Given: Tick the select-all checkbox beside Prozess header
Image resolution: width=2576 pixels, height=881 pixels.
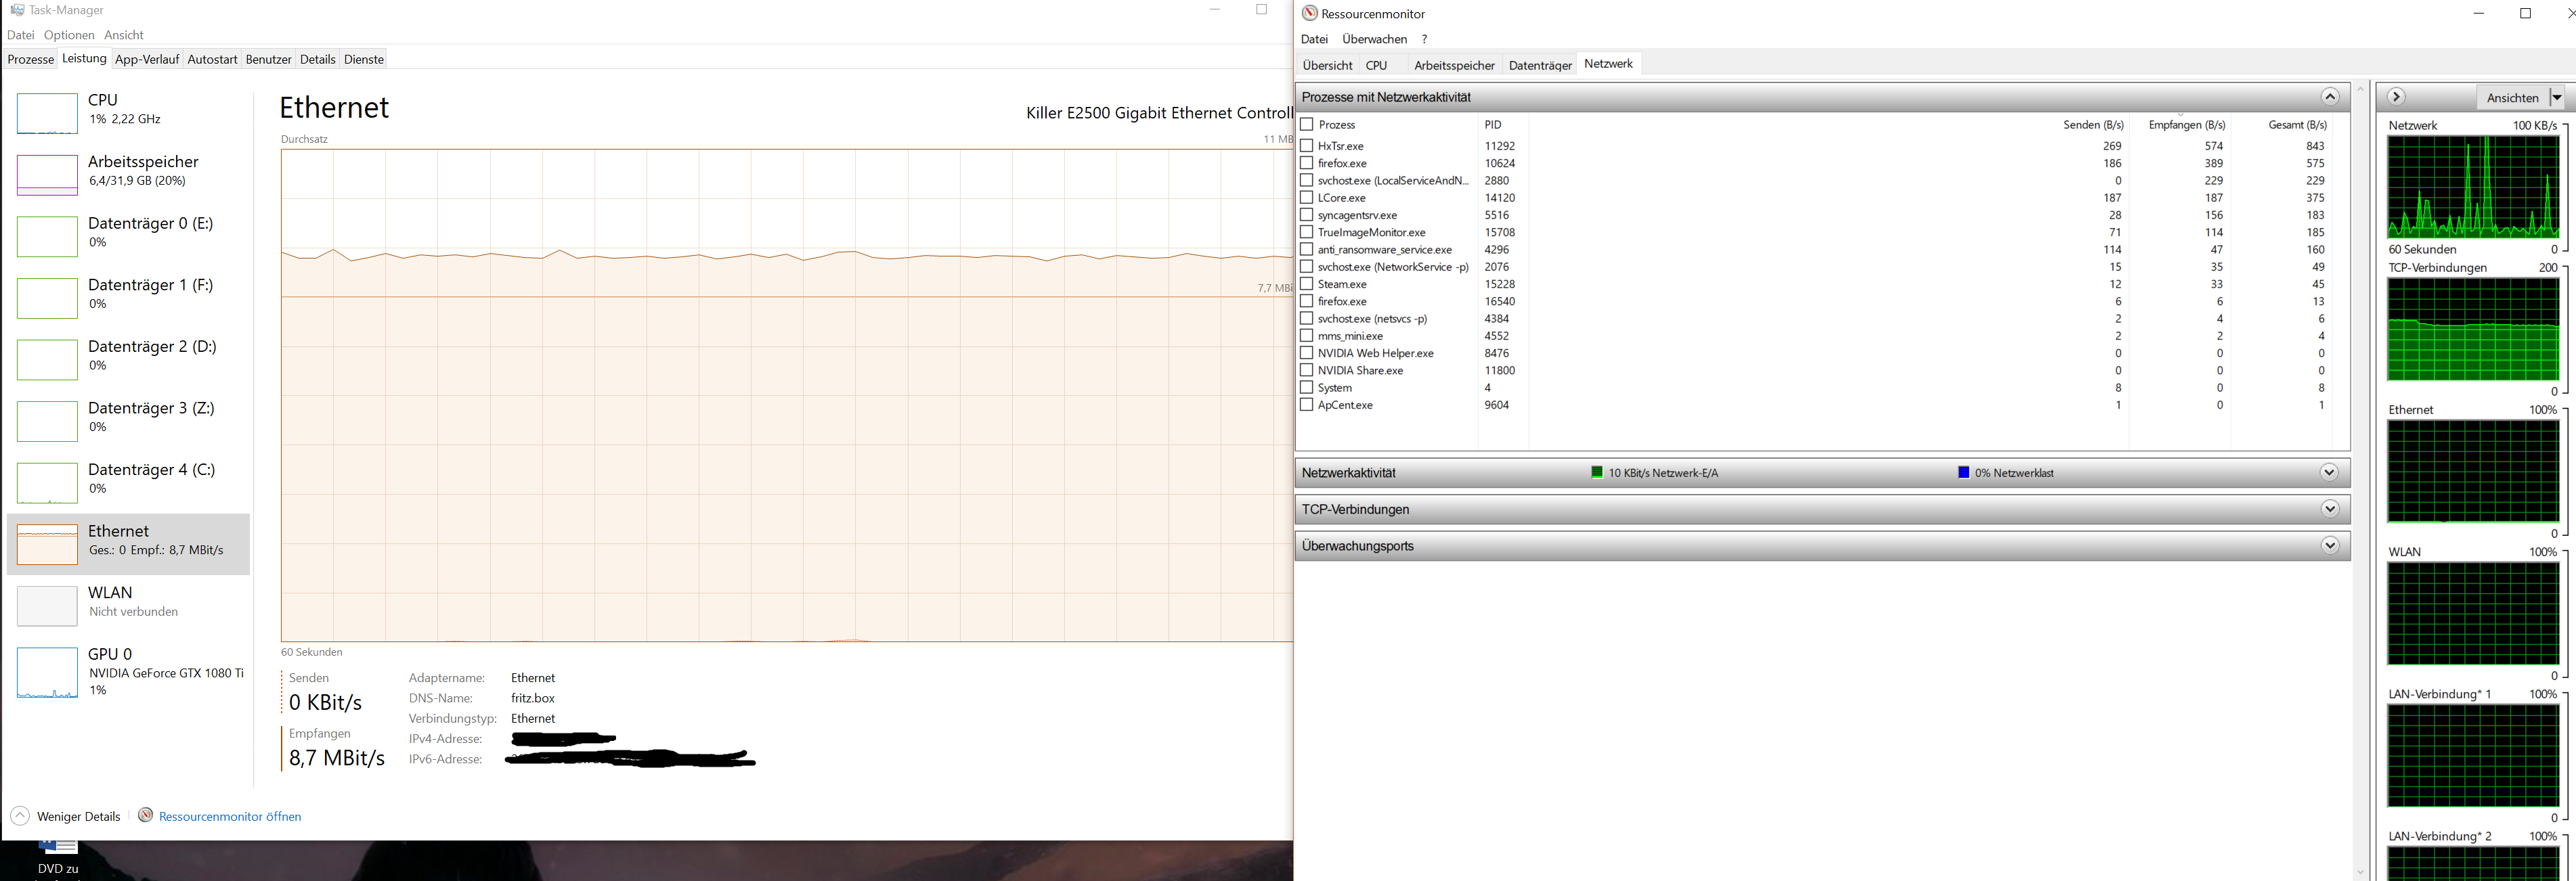Looking at the screenshot, I should [x=1306, y=124].
